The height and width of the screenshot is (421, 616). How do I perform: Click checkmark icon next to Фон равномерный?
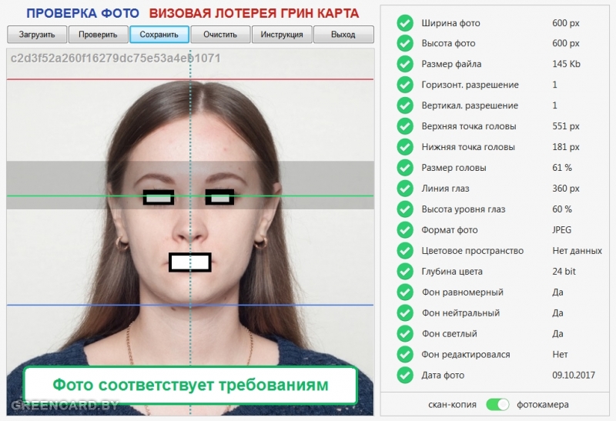[x=405, y=292]
